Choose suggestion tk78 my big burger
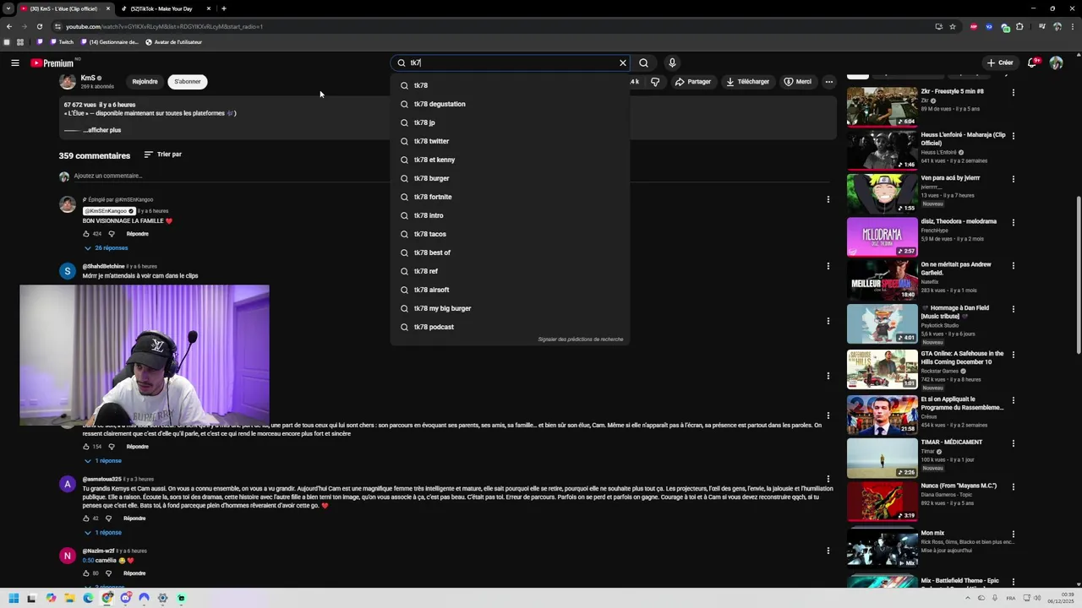1082x608 pixels. pos(510,308)
